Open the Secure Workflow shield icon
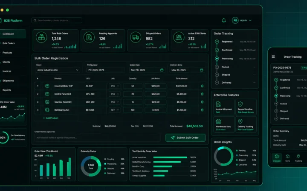 coord(240,104)
